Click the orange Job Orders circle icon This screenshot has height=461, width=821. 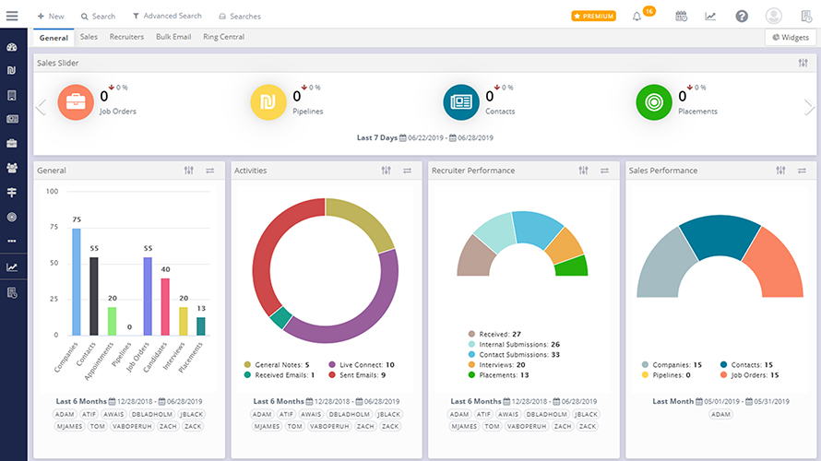[76, 102]
